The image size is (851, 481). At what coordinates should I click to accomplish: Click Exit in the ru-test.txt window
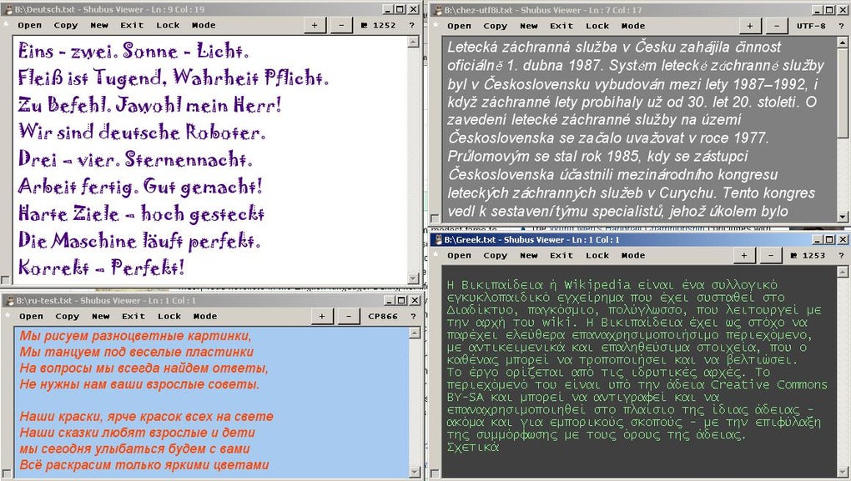pyautogui.click(x=133, y=316)
